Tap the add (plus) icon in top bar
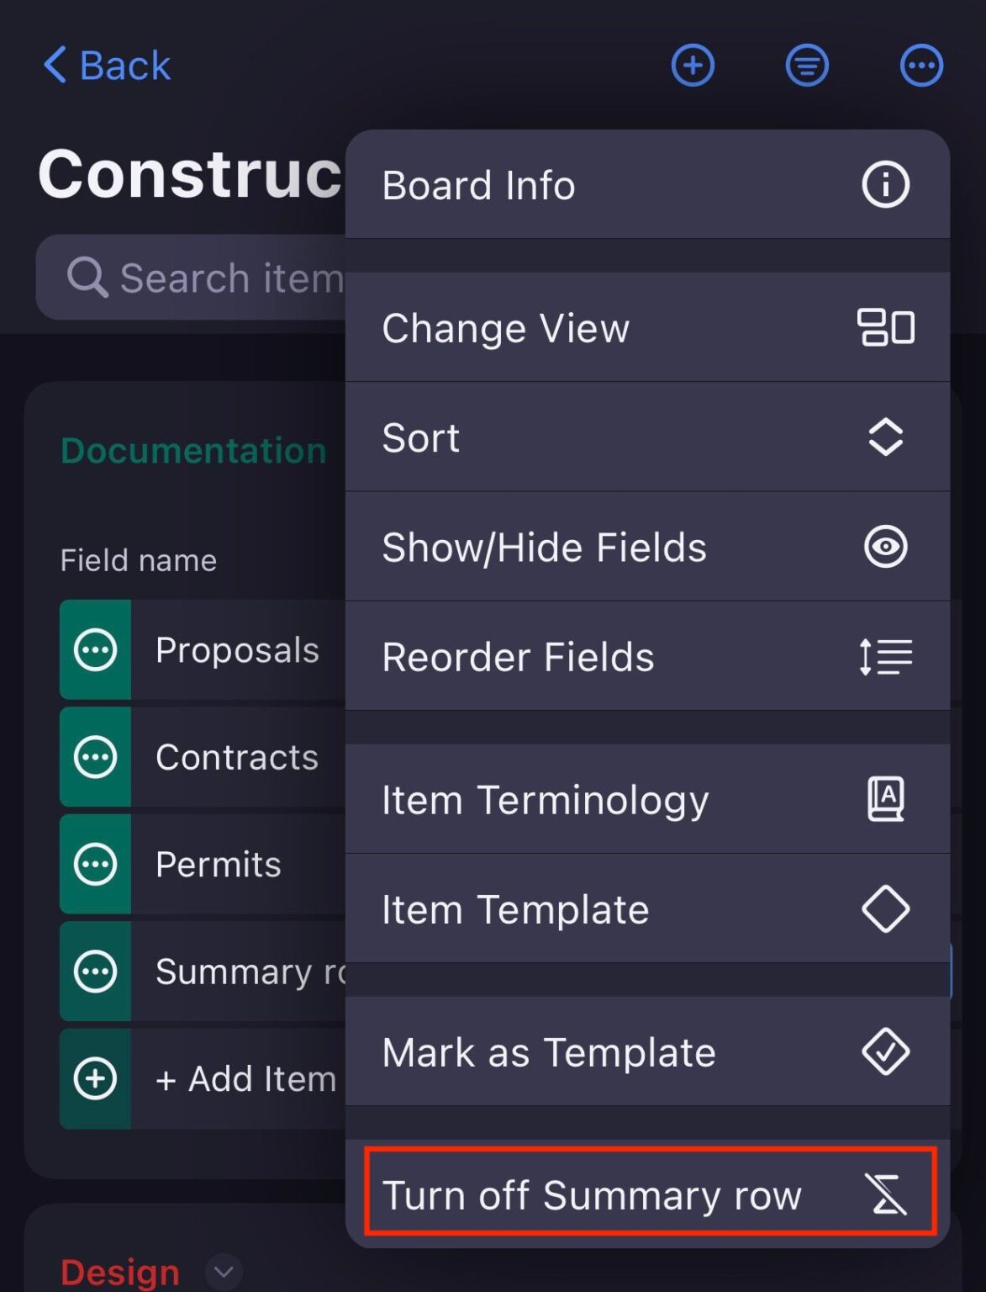The image size is (986, 1292). (693, 66)
